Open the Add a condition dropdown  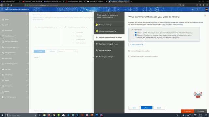click(x=136, y=45)
